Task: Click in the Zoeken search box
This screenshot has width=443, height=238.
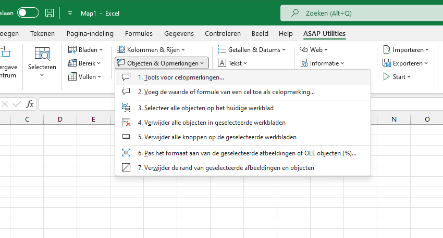Action: pyautogui.click(x=362, y=13)
